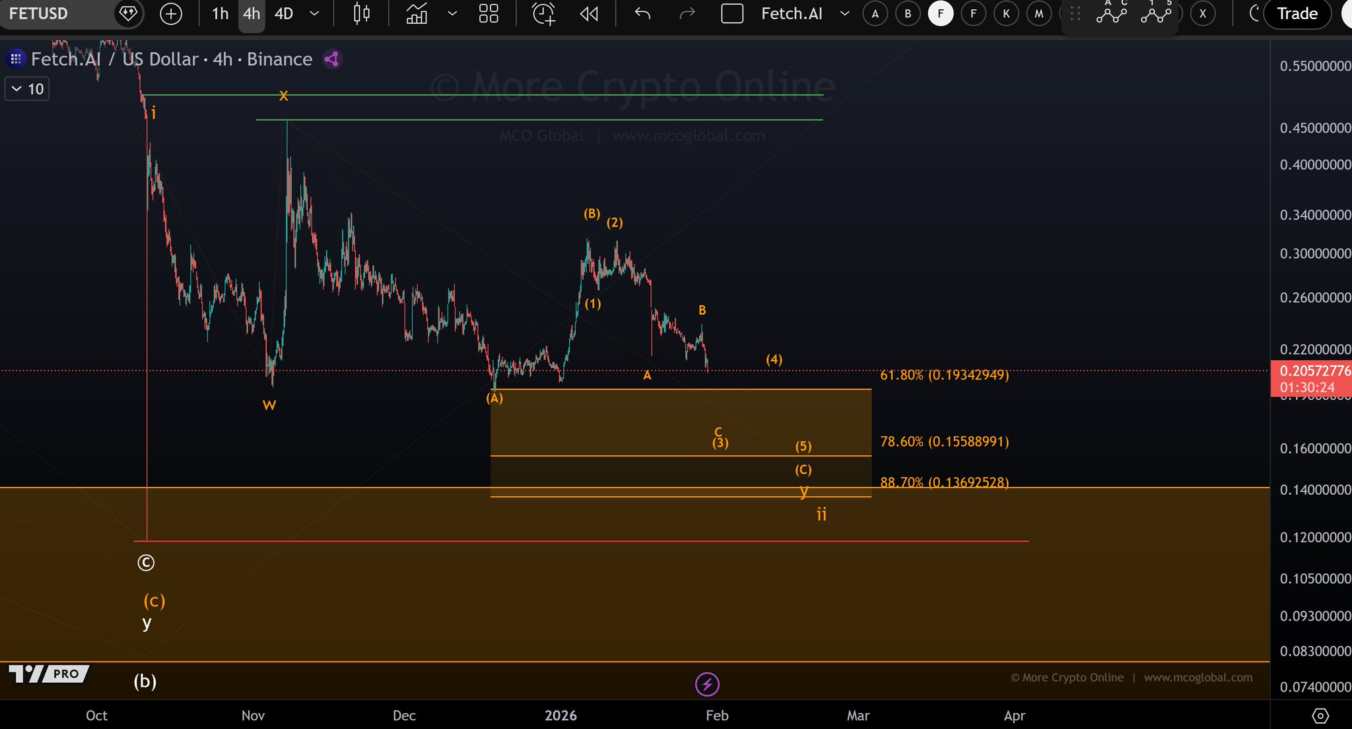The image size is (1352, 729).
Task: Expand the Fetch.AI layout name dropdown
Action: click(x=844, y=14)
